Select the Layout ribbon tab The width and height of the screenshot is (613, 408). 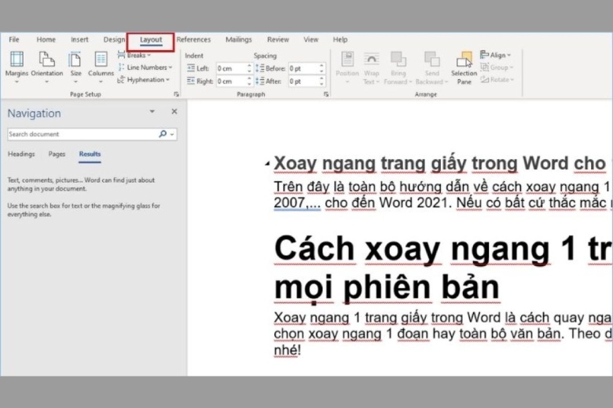[151, 40]
